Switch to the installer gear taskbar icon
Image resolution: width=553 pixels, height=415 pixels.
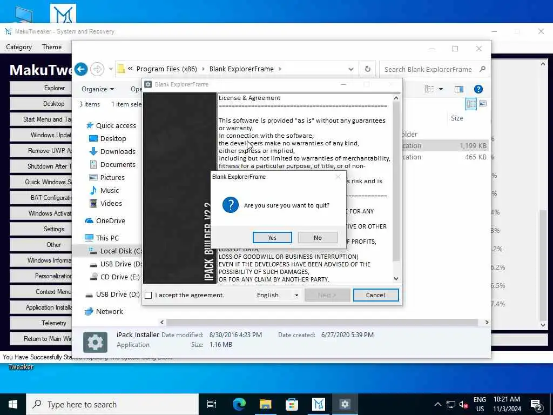click(345, 404)
